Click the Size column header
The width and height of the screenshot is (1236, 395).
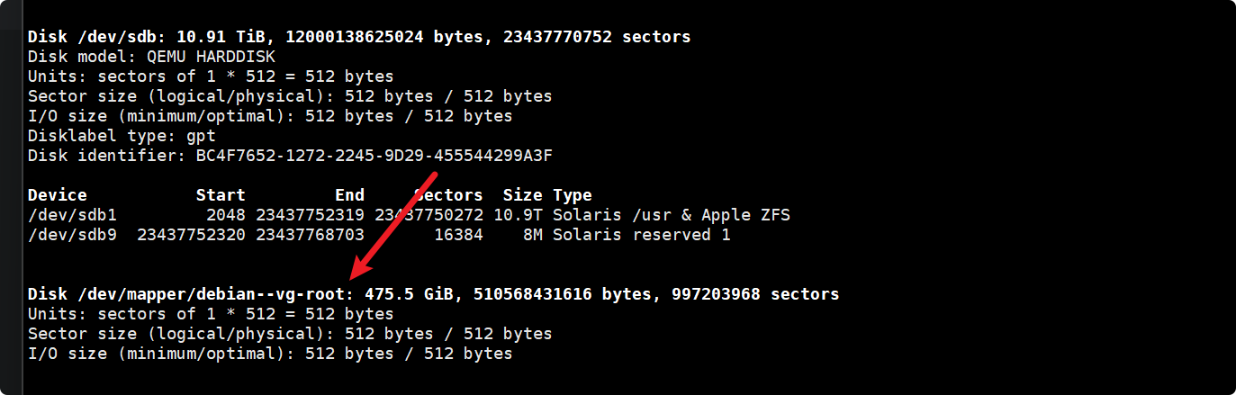[x=523, y=195]
